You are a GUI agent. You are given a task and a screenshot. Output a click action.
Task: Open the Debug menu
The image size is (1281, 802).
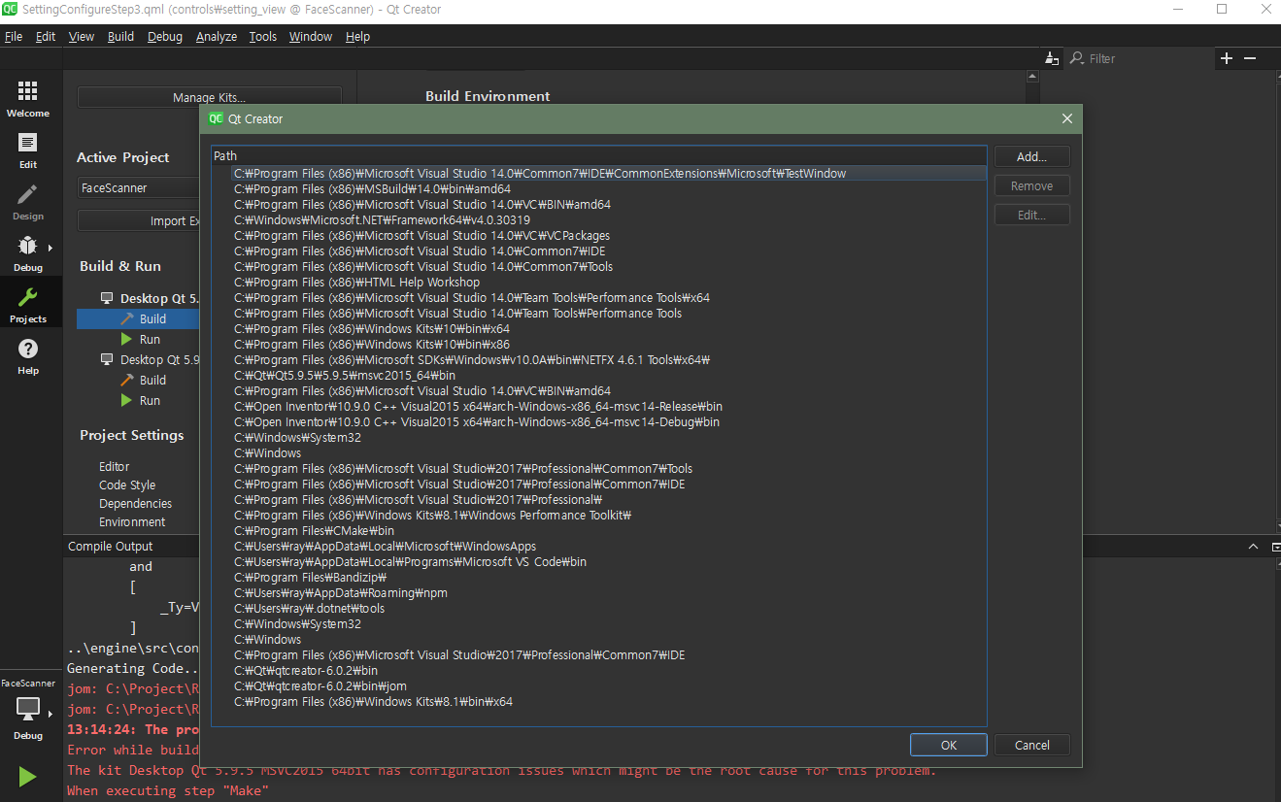[165, 36]
